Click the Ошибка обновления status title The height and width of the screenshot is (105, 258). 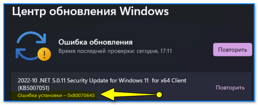coord(95,43)
